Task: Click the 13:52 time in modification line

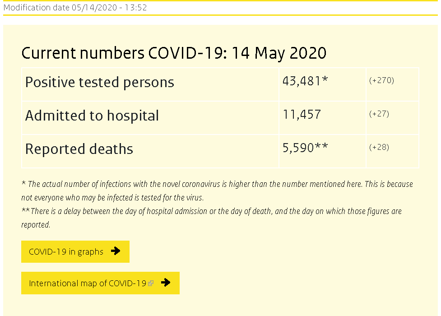Action: [x=137, y=8]
